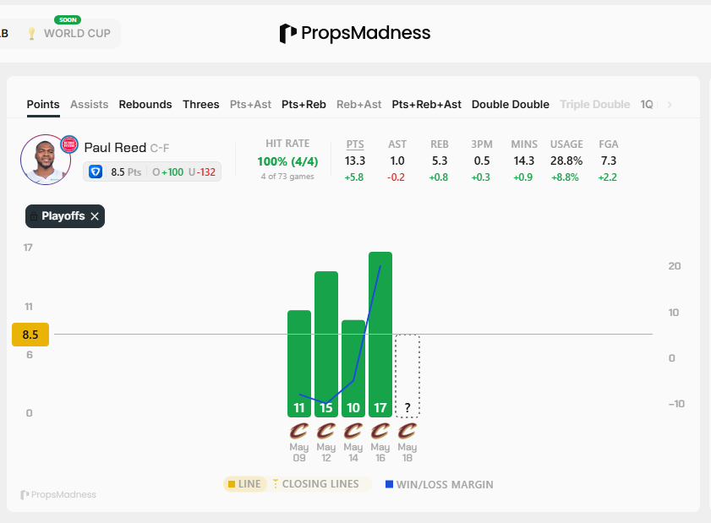Click the MINS stat column header
This screenshot has height=523, width=711.
point(524,144)
